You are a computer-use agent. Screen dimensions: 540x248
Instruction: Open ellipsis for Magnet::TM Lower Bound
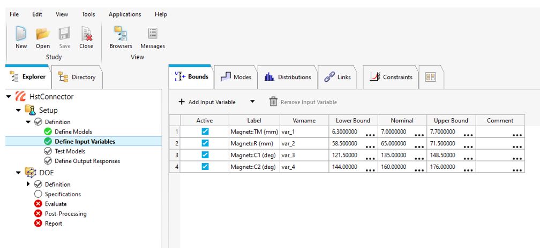(x=369, y=135)
